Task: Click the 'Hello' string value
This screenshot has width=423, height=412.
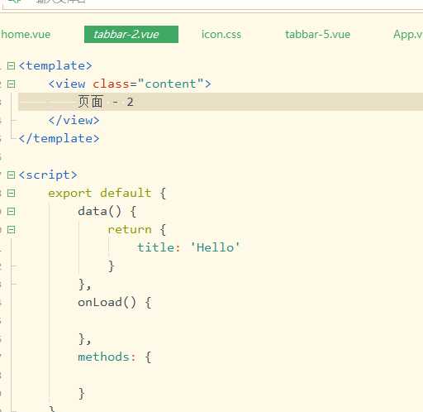Action: (215, 247)
